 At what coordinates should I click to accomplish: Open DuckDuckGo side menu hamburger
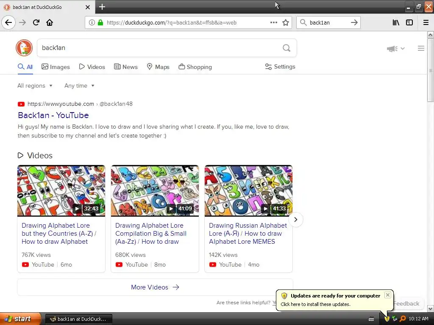[421, 48]
